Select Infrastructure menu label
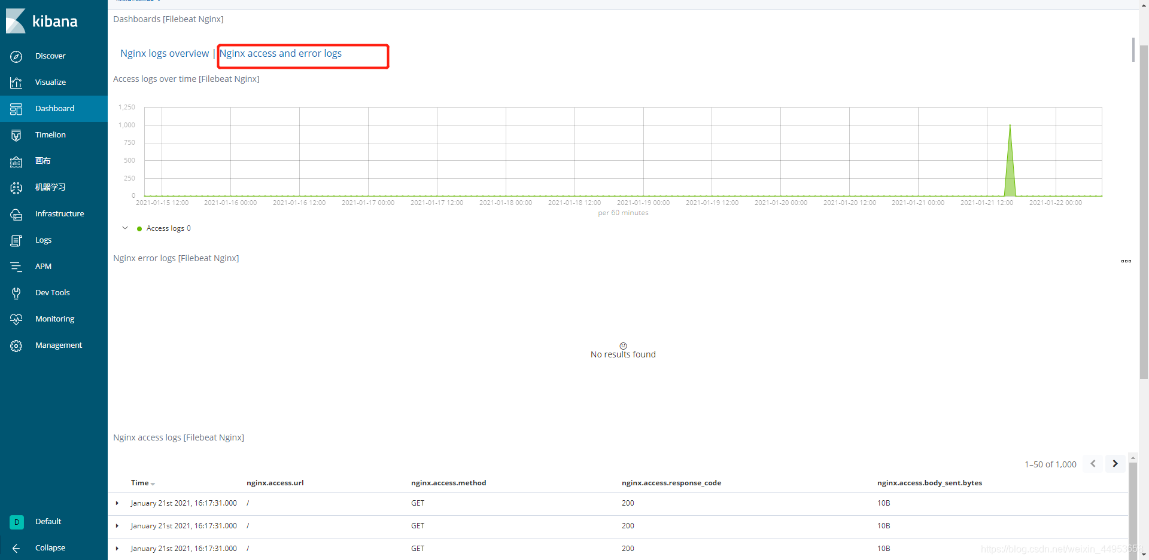 59,214
